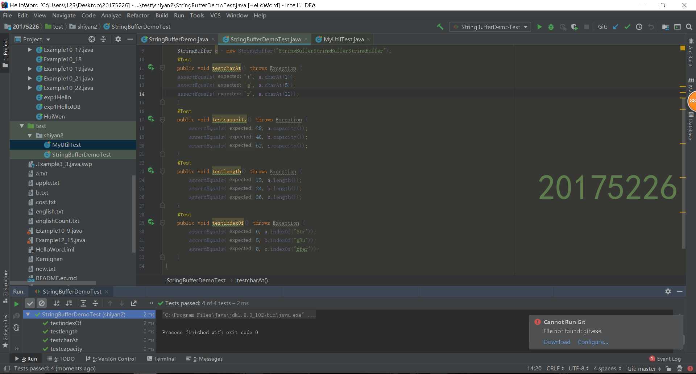Switch to MyUtilTest.java tab
This screenshot has height=374, width=696.
(x=343, y=39)
